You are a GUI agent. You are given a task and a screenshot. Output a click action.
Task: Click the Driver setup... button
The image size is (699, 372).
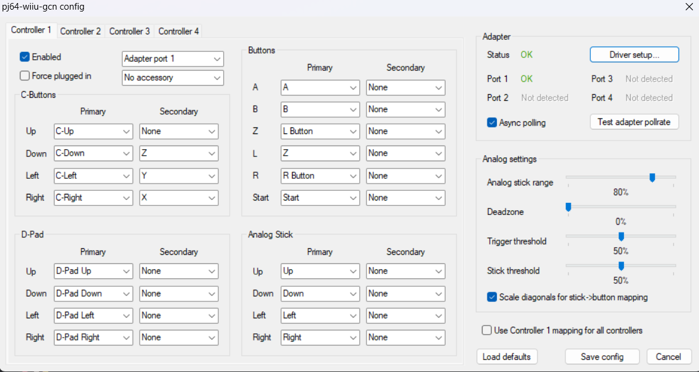pyautogui.click(x=634, y=55)
